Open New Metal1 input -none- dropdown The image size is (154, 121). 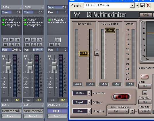[11, 7]
